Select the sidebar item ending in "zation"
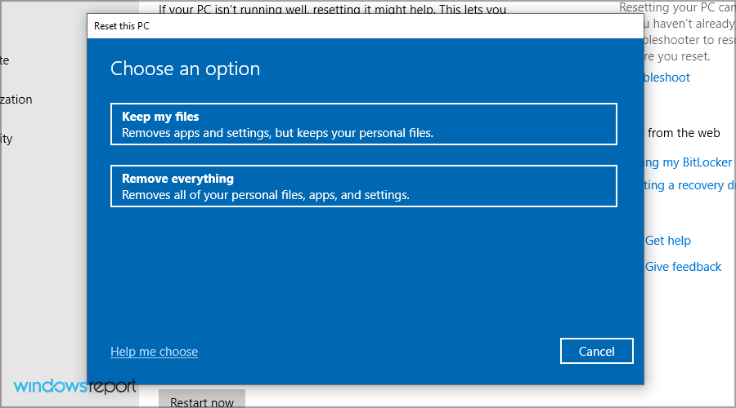The width and height of the screenshot is (736, 408). [16, 100]
